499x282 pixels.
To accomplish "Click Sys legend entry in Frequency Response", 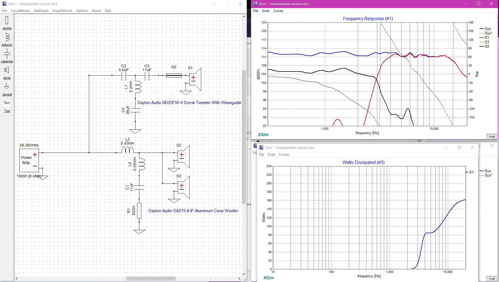I will point(485,29).
